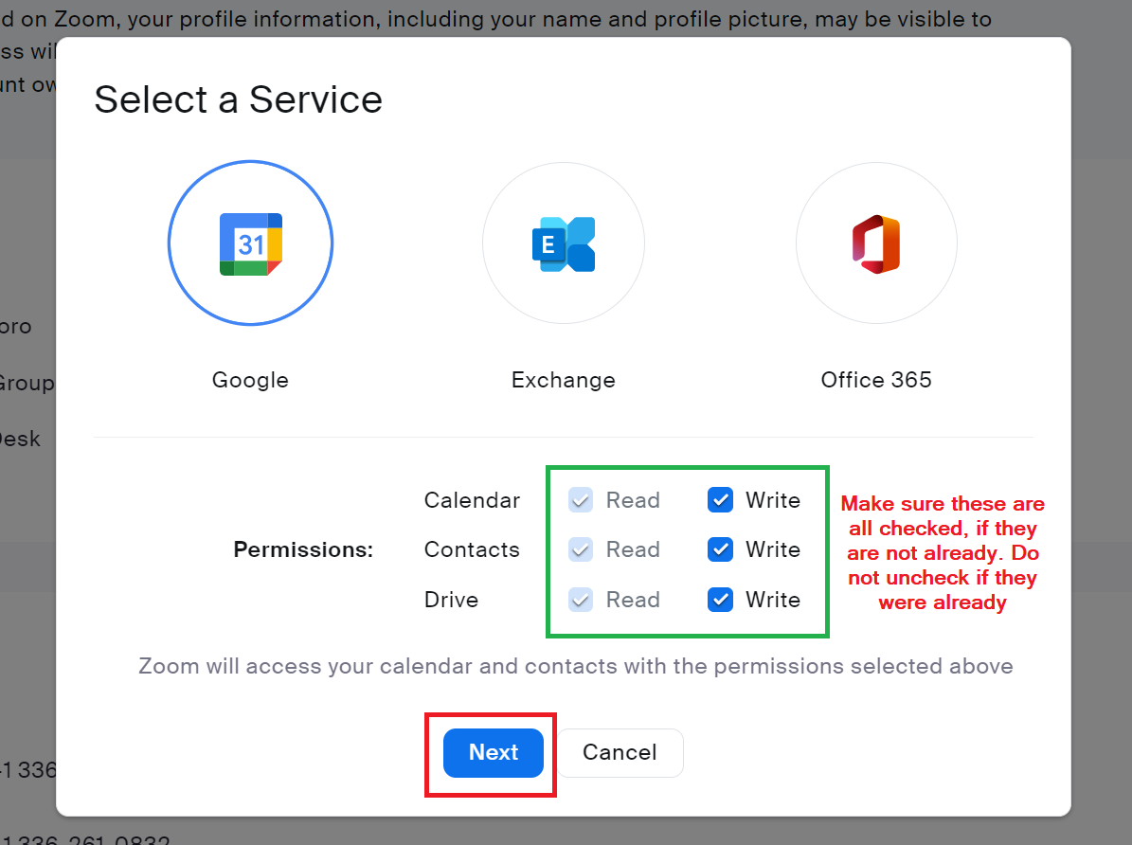
Task: Click the Select a Service heading
Action: pyautogui.click(x=238, y=99)
